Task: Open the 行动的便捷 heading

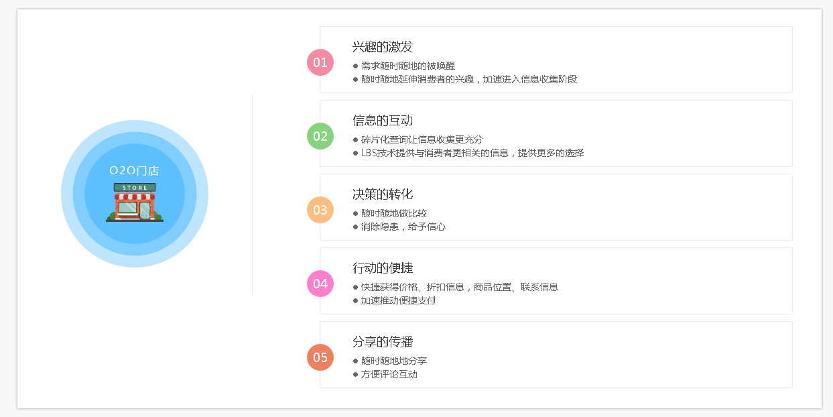Action: point(383,268)
